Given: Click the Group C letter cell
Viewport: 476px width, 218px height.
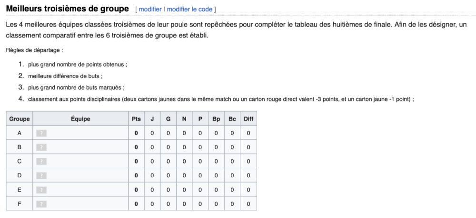Looking at the screenshot, I should click(x=20, y=161).
